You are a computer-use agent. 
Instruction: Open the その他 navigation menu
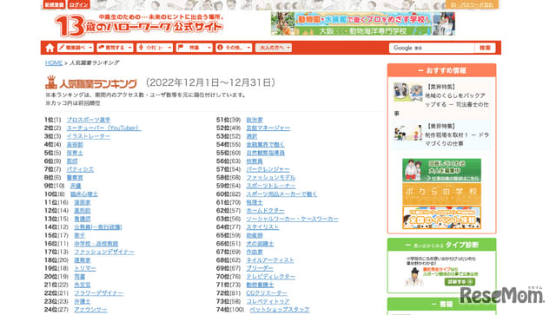tap(234, 48)
